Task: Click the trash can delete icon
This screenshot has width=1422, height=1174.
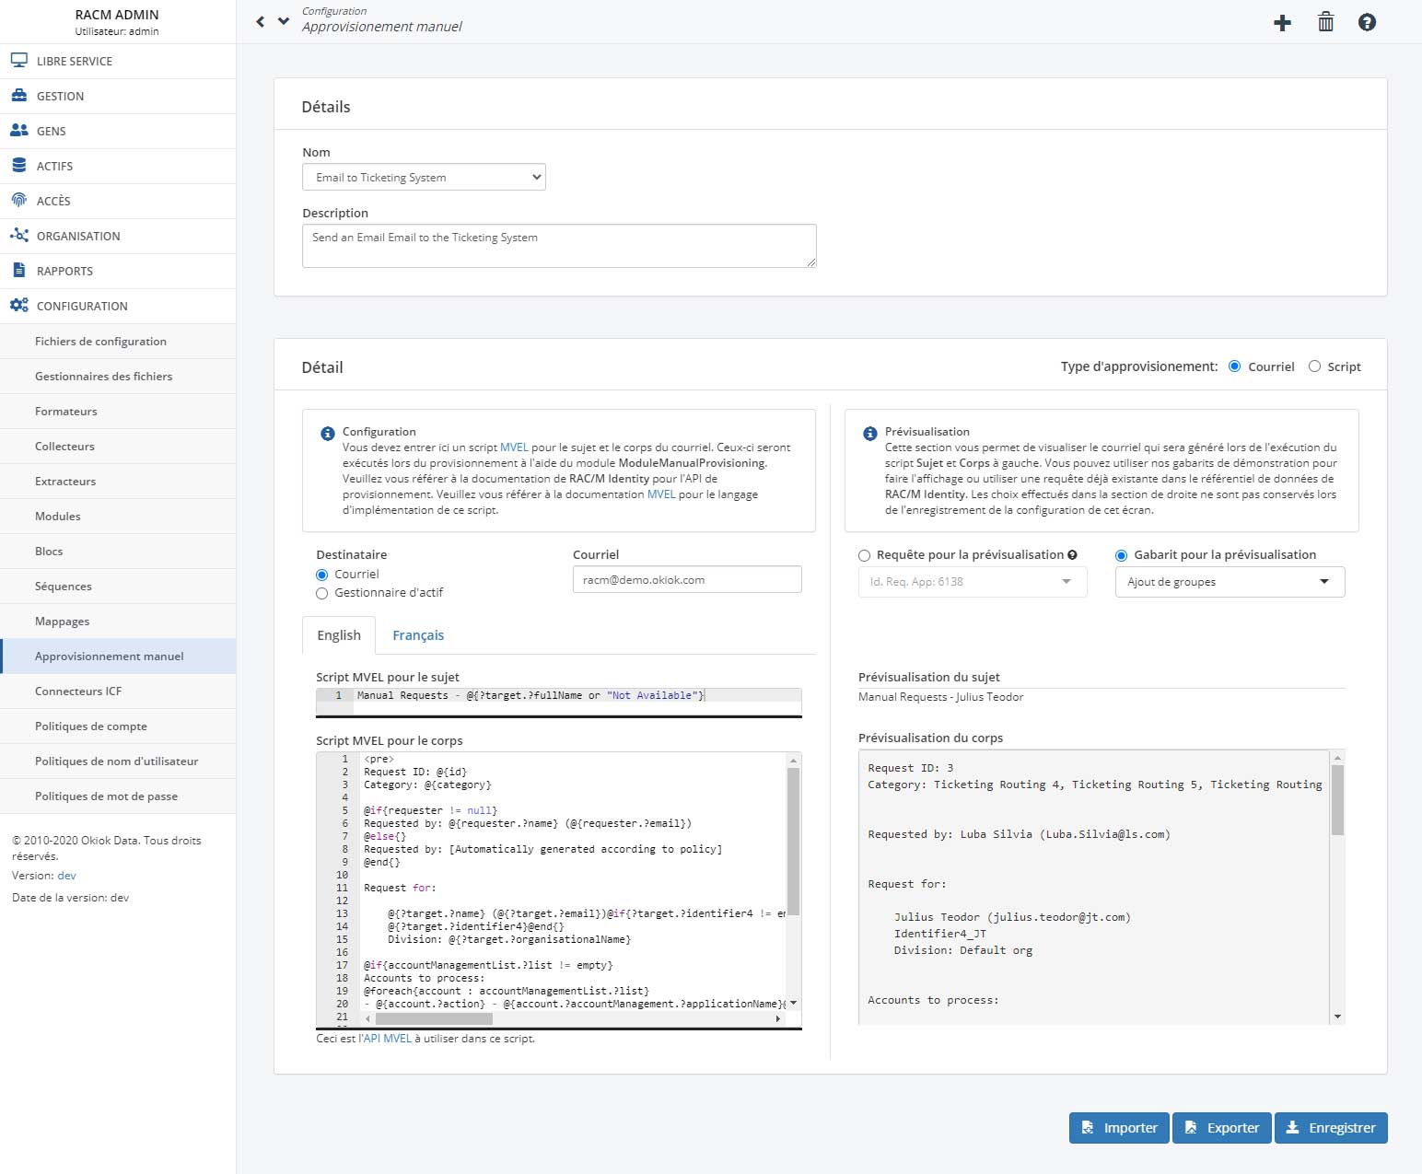Action: point(1325,22)
